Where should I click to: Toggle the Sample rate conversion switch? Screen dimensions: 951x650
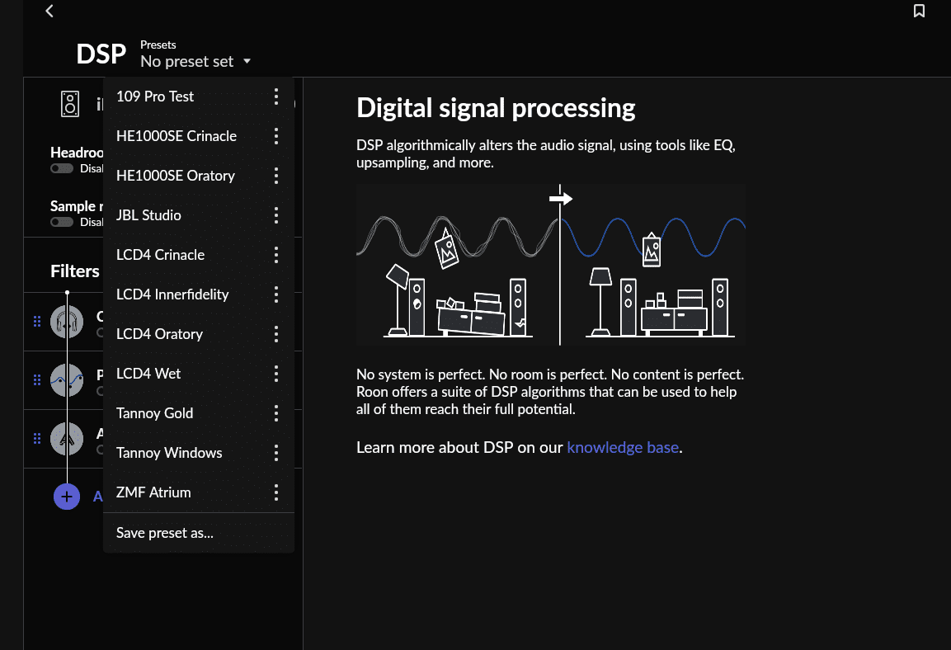point(62,222)
